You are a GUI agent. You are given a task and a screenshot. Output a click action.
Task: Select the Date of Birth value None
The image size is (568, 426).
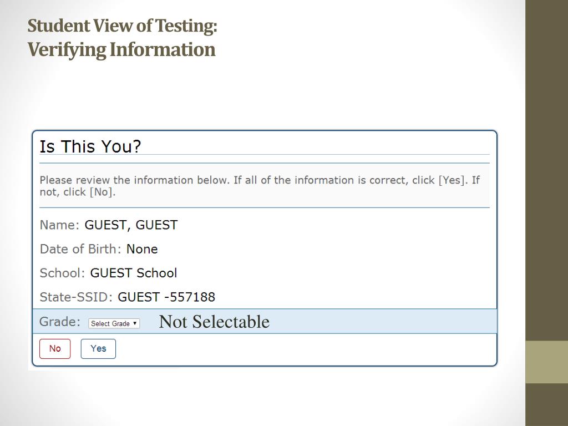click(142, 249)
